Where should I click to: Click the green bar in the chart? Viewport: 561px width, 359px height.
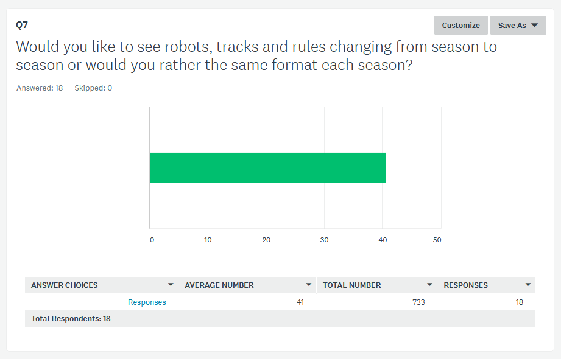click(x=267, y=168)
